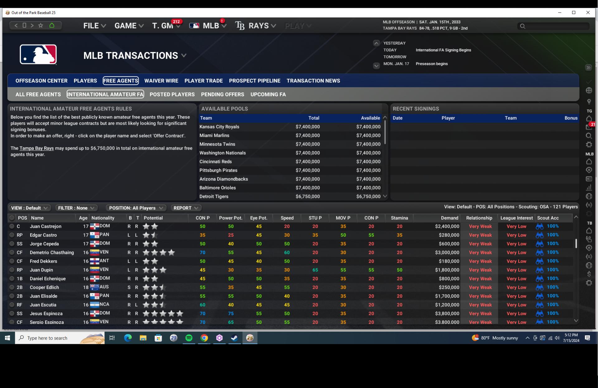Open the mail icon with 21 badge
The image size is (598, 388).
point(589,127)
